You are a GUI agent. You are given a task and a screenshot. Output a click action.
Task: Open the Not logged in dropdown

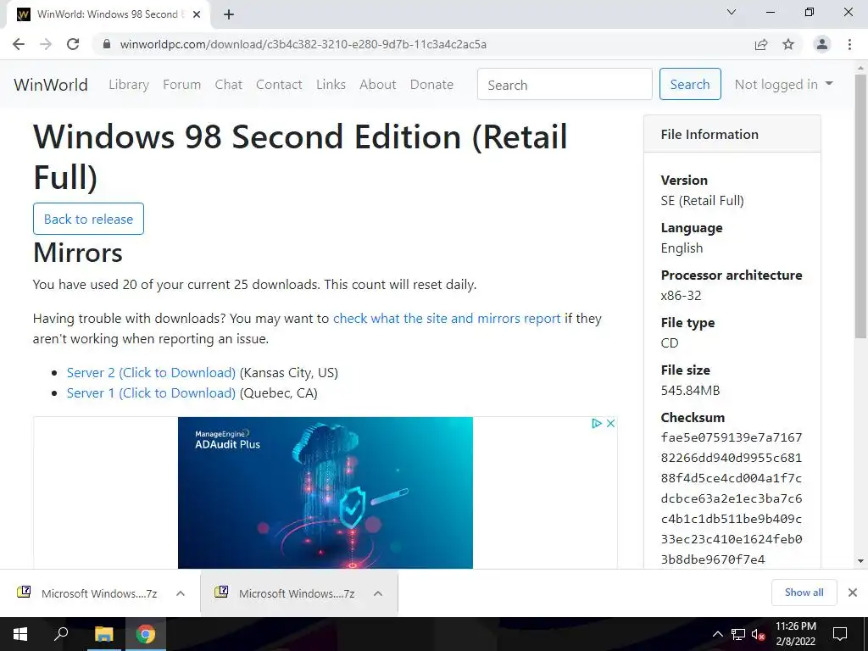783,85
